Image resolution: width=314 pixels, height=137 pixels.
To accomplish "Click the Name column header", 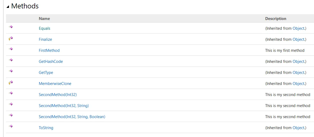I will tap(44, 19).
